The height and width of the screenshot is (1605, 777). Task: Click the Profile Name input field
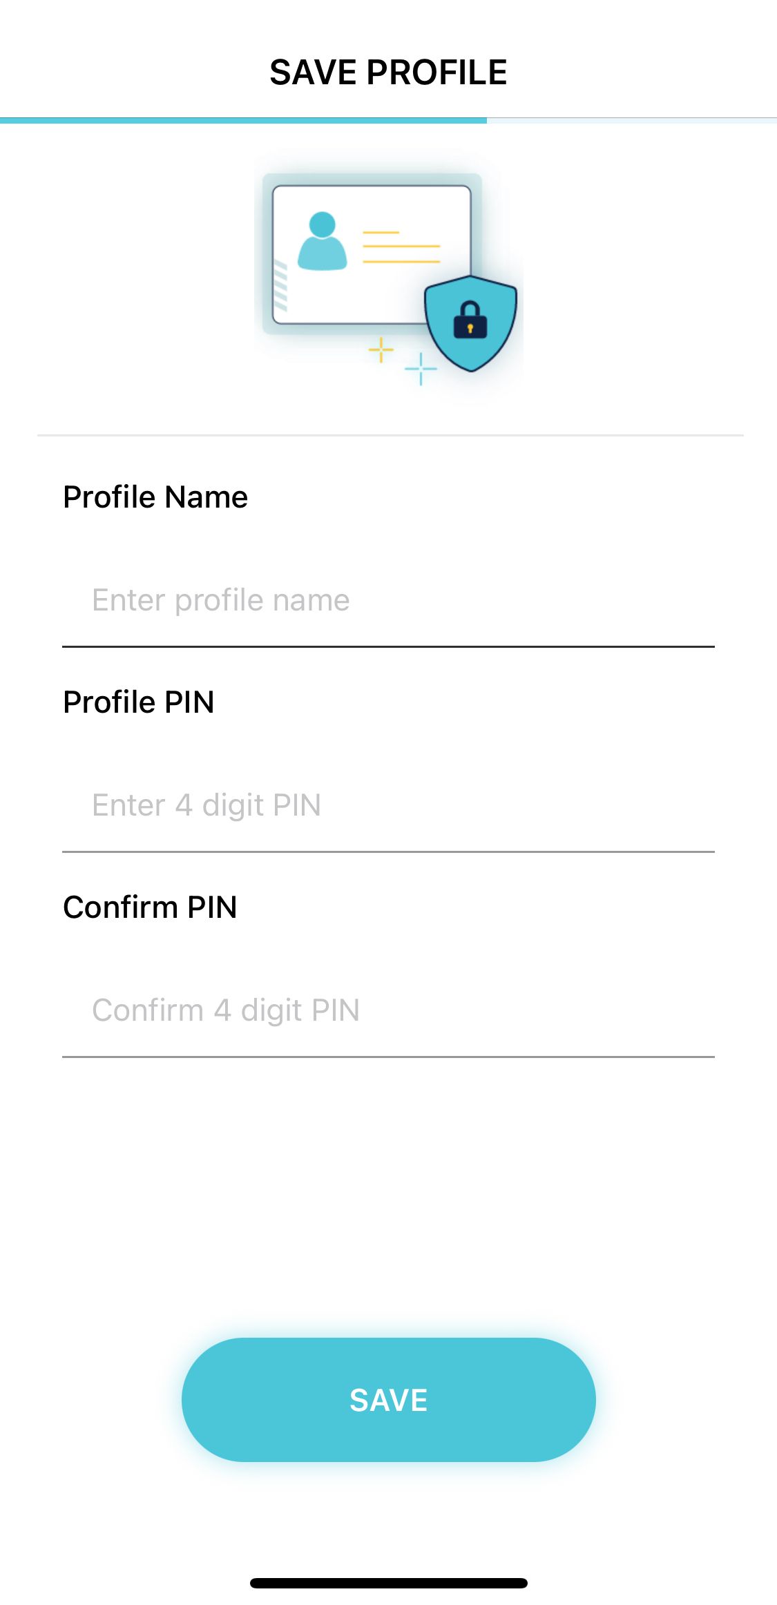[388, 600]
